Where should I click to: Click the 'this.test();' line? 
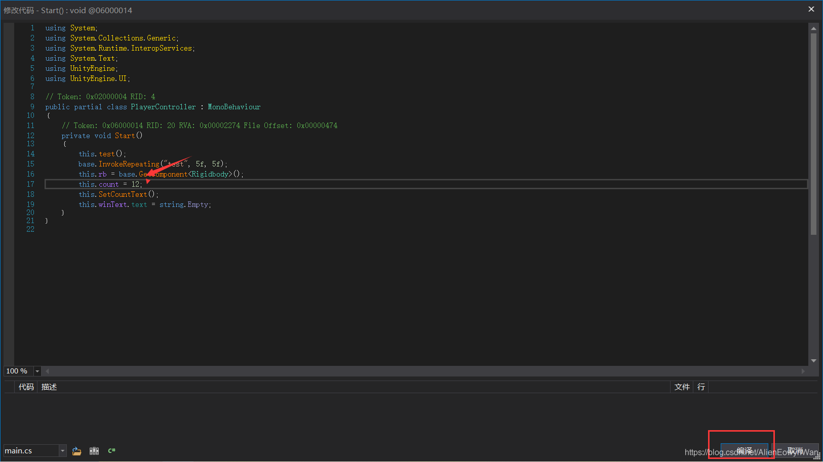(x=102, y=154)
